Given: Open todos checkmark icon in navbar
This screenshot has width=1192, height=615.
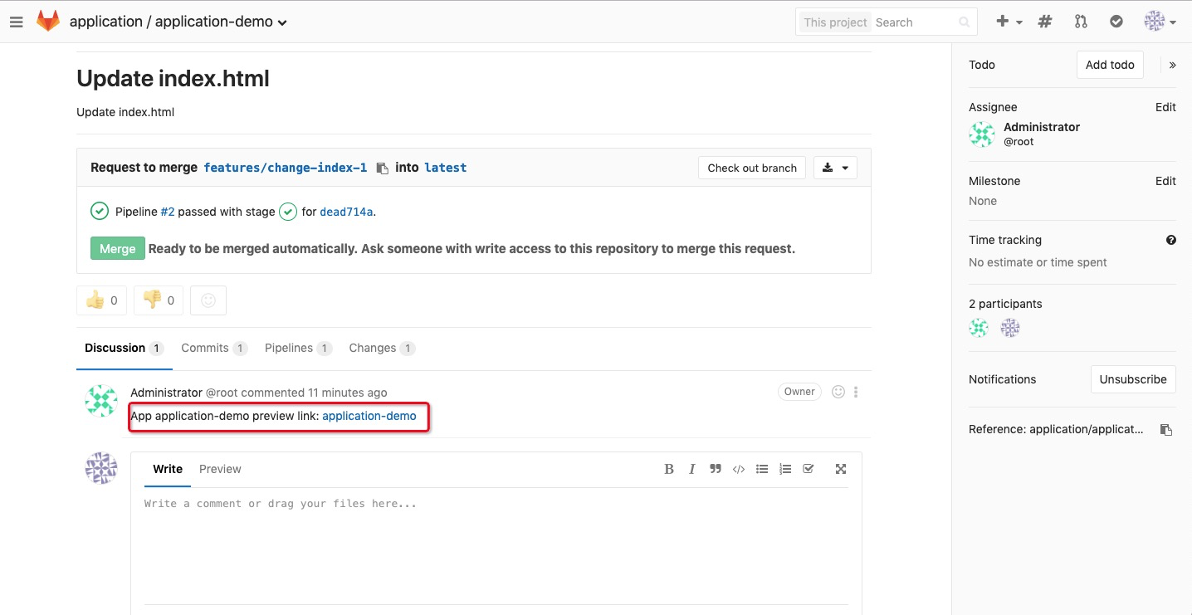Looking at the screenshot, I should click(1116, 22).
